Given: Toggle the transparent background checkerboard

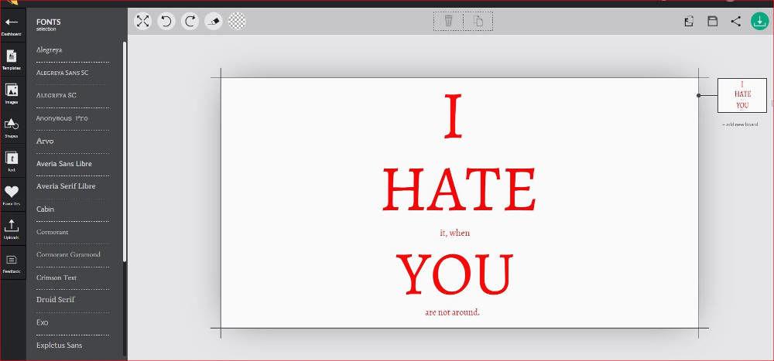Looking at the screenshot, I should (x=238, y=21).
